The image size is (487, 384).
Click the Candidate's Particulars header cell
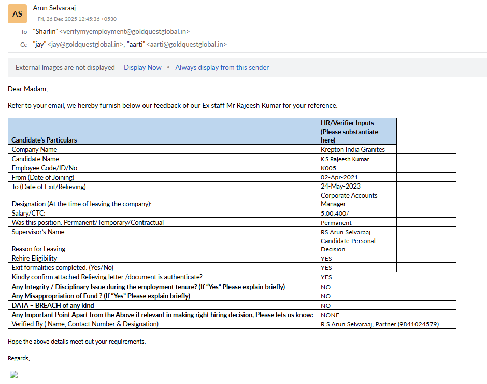click(x=45, y=140)
